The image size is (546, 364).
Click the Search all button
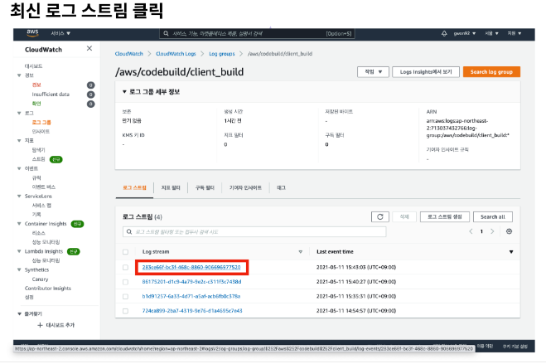click(x=493, y=216)
